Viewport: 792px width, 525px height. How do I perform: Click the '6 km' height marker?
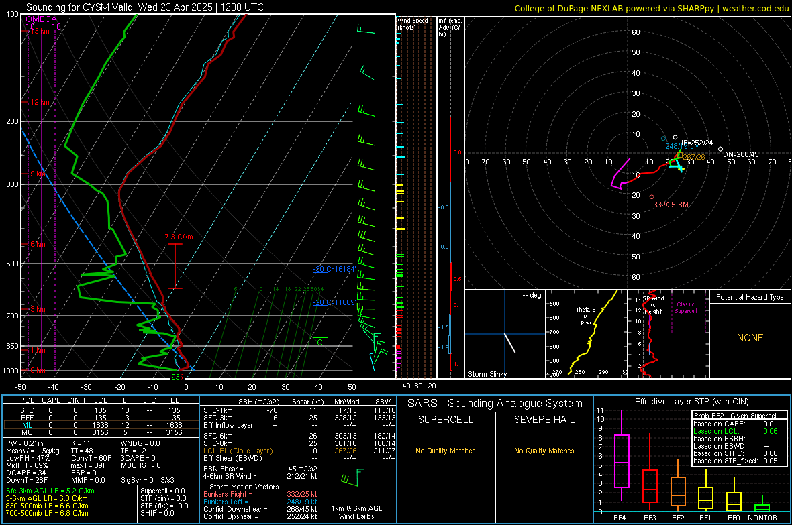coord(38,244)
